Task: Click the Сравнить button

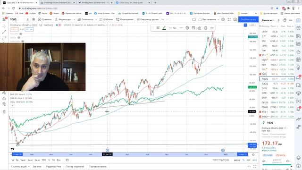Action: (45, 19)
